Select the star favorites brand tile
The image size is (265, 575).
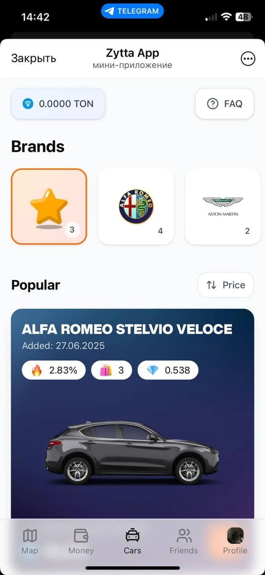(x=49, y=206)
